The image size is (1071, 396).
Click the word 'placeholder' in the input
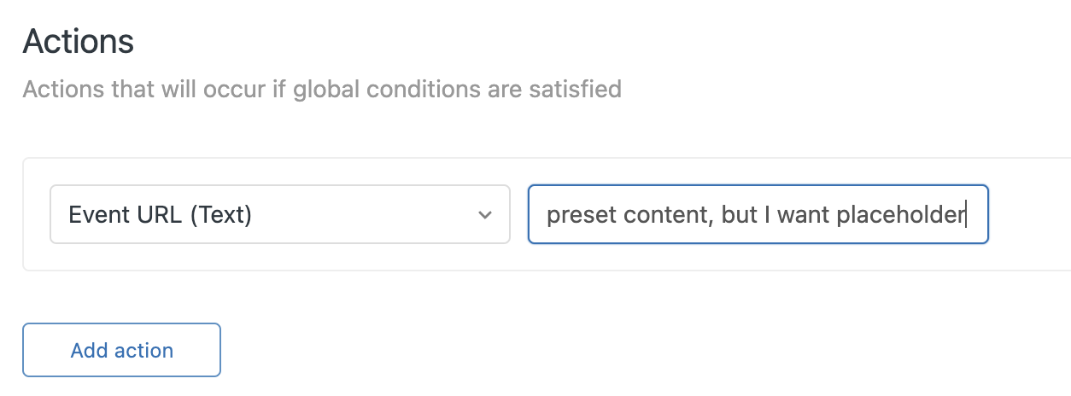tap(899, 215)
